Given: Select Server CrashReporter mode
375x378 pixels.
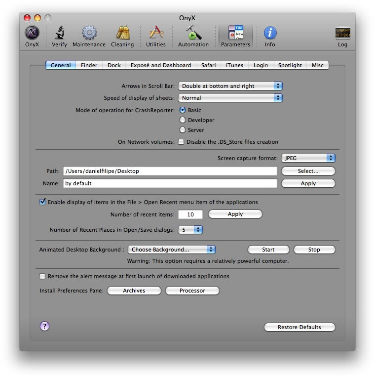Looking at the screenshot, I should tap(183, 130).
